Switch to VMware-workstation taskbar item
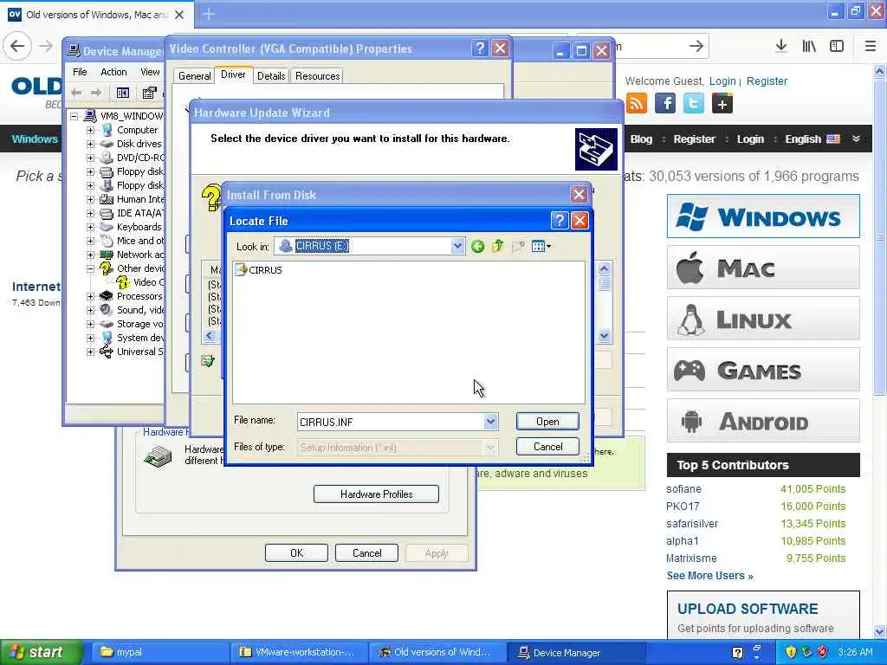This screenshot has width=887, height=665. click(298, 652)
